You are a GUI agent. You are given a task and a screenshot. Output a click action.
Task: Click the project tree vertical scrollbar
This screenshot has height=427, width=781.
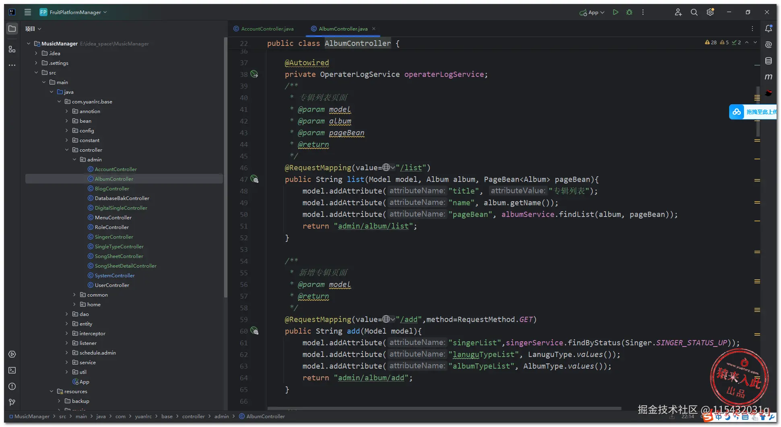coord(225,167)
